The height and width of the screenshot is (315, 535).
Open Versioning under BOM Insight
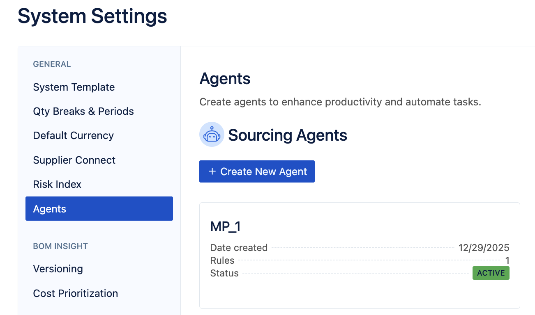click(x=58, y=269)
